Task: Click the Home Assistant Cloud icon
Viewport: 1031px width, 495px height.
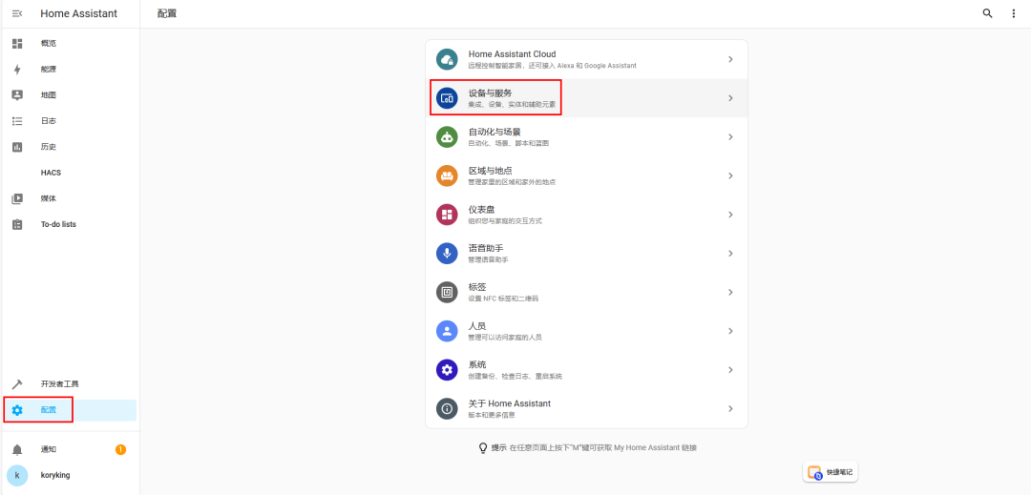Action: tap(447, 59)
